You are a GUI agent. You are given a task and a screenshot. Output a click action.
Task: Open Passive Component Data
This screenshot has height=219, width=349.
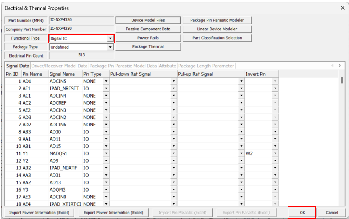point(148,29)
